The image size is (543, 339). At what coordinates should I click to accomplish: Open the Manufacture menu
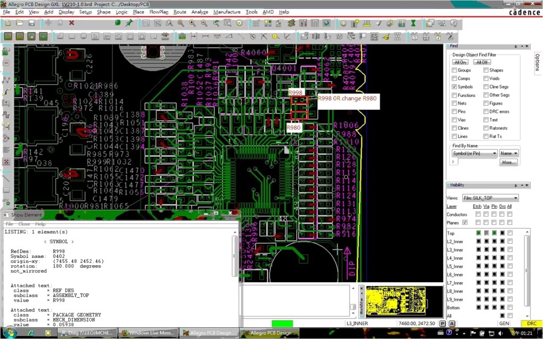coord(226,12)
